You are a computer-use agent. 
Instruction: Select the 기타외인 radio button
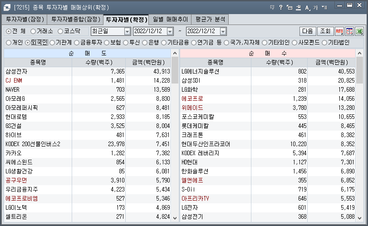click(265, 43)
